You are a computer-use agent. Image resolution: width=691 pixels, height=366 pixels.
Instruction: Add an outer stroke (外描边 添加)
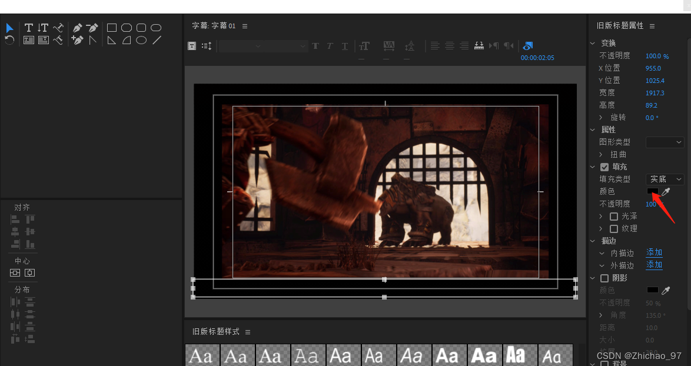click(x=654, y=265)
